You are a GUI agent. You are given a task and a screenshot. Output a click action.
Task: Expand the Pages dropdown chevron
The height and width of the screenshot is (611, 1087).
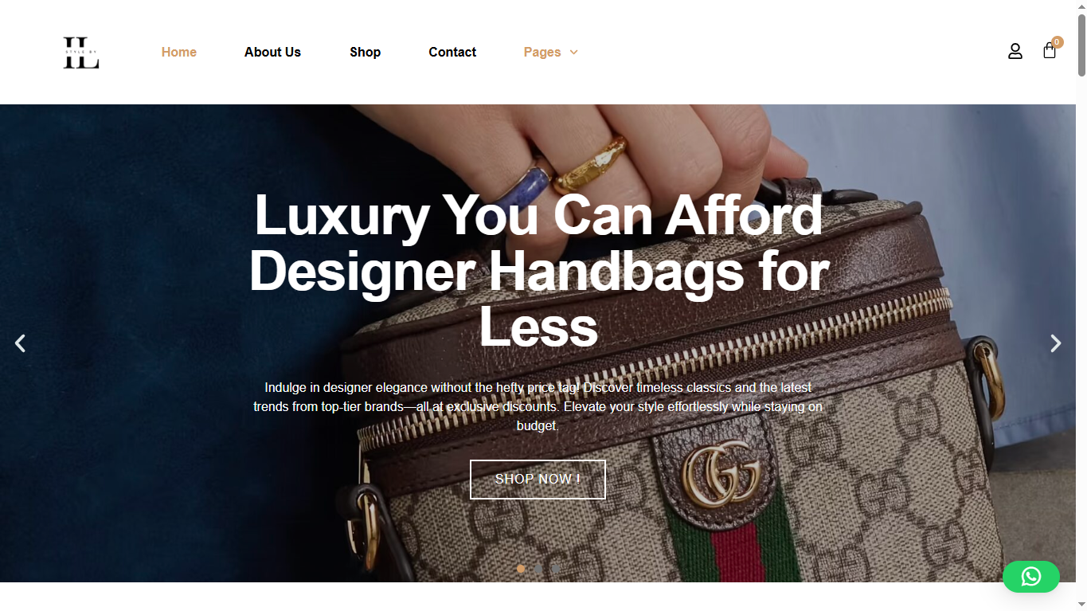[573, 53]
